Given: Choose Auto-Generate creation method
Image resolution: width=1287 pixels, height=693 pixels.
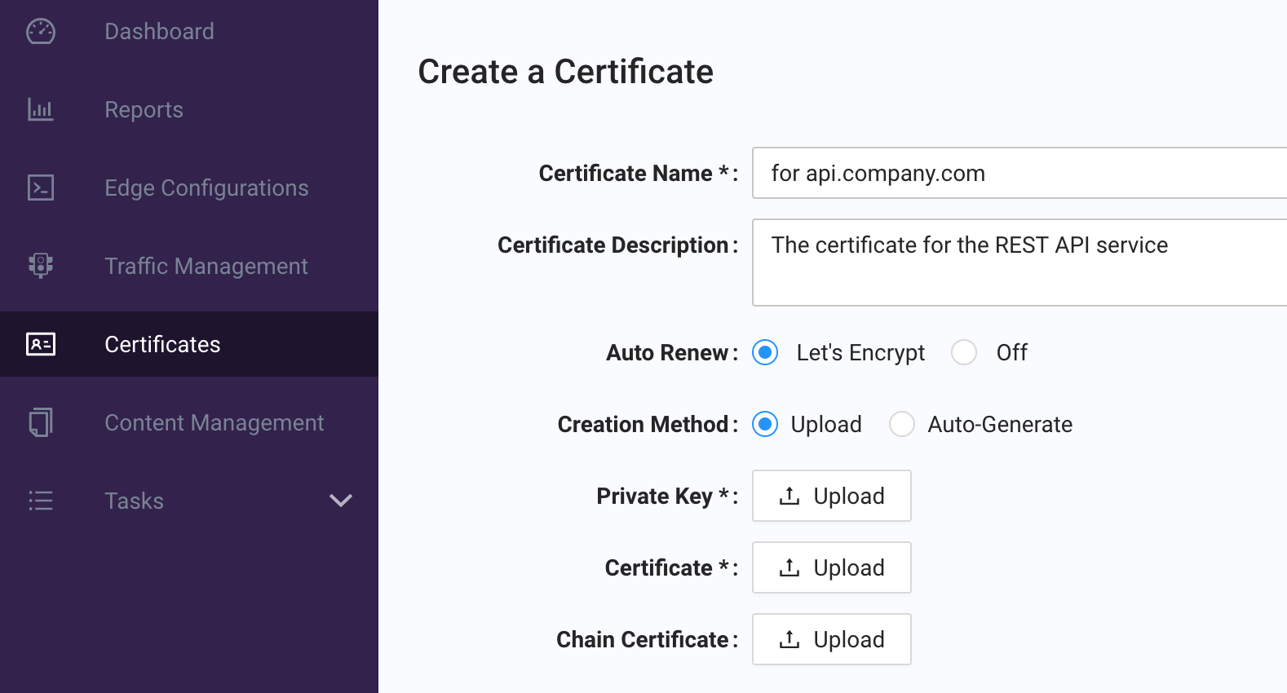Looking at the screenshot, I should tap(902, 424).
